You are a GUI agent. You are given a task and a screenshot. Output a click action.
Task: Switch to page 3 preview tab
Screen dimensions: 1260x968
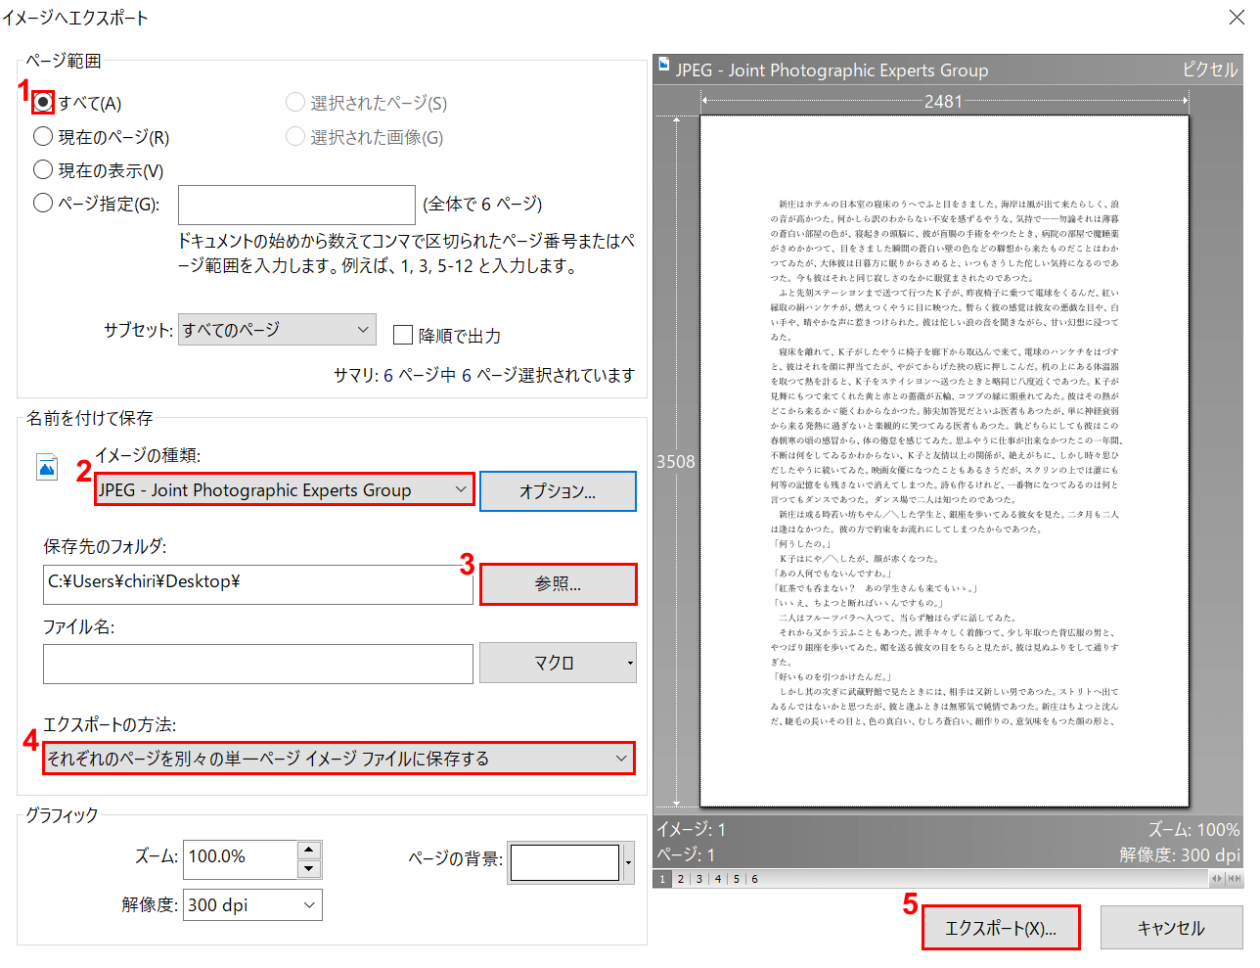pyautogui.click(x=698, y=879)
